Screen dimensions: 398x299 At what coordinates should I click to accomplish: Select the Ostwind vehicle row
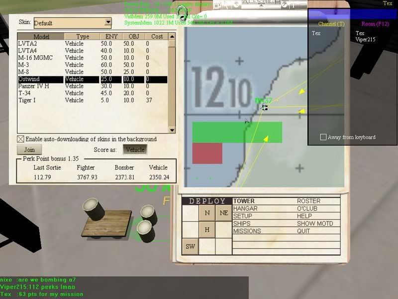pos(93,79)
